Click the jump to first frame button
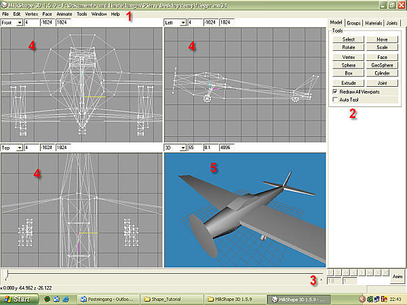This screenshot has width=407, height=305. click(x=330, y=272)
